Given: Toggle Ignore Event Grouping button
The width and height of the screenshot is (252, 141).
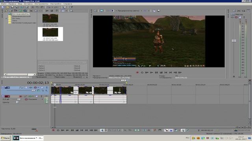Looking at the screenshot, I should tap(188, 130).
